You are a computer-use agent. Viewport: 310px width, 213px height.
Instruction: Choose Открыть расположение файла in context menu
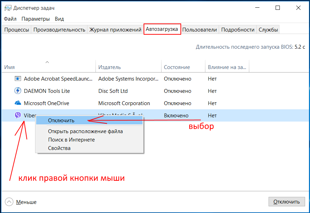click(89, 131)
